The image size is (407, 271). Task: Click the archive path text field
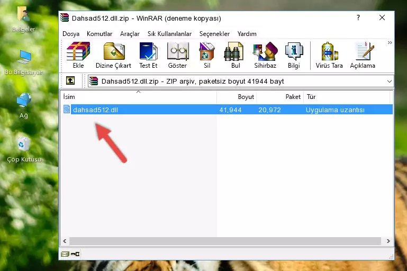click(x=241, y=82)
